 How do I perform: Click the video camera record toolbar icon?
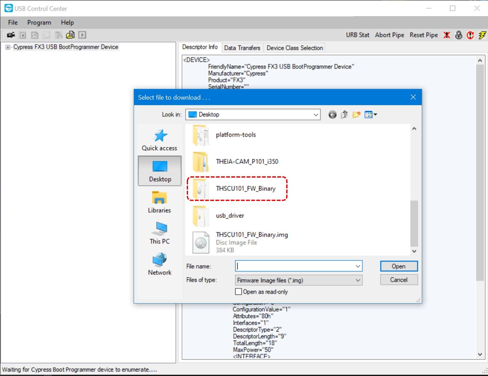point(11,35)
